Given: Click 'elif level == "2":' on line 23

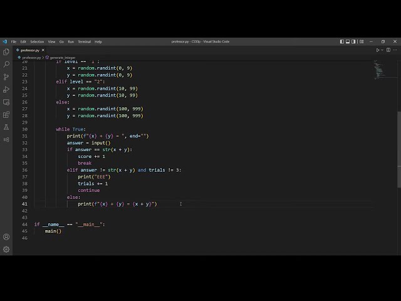Looking at the screenshot, I should coord(81,82).
